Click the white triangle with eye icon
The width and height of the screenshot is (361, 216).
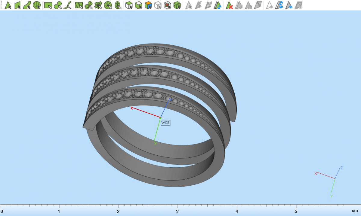click(x=270, y=5)
